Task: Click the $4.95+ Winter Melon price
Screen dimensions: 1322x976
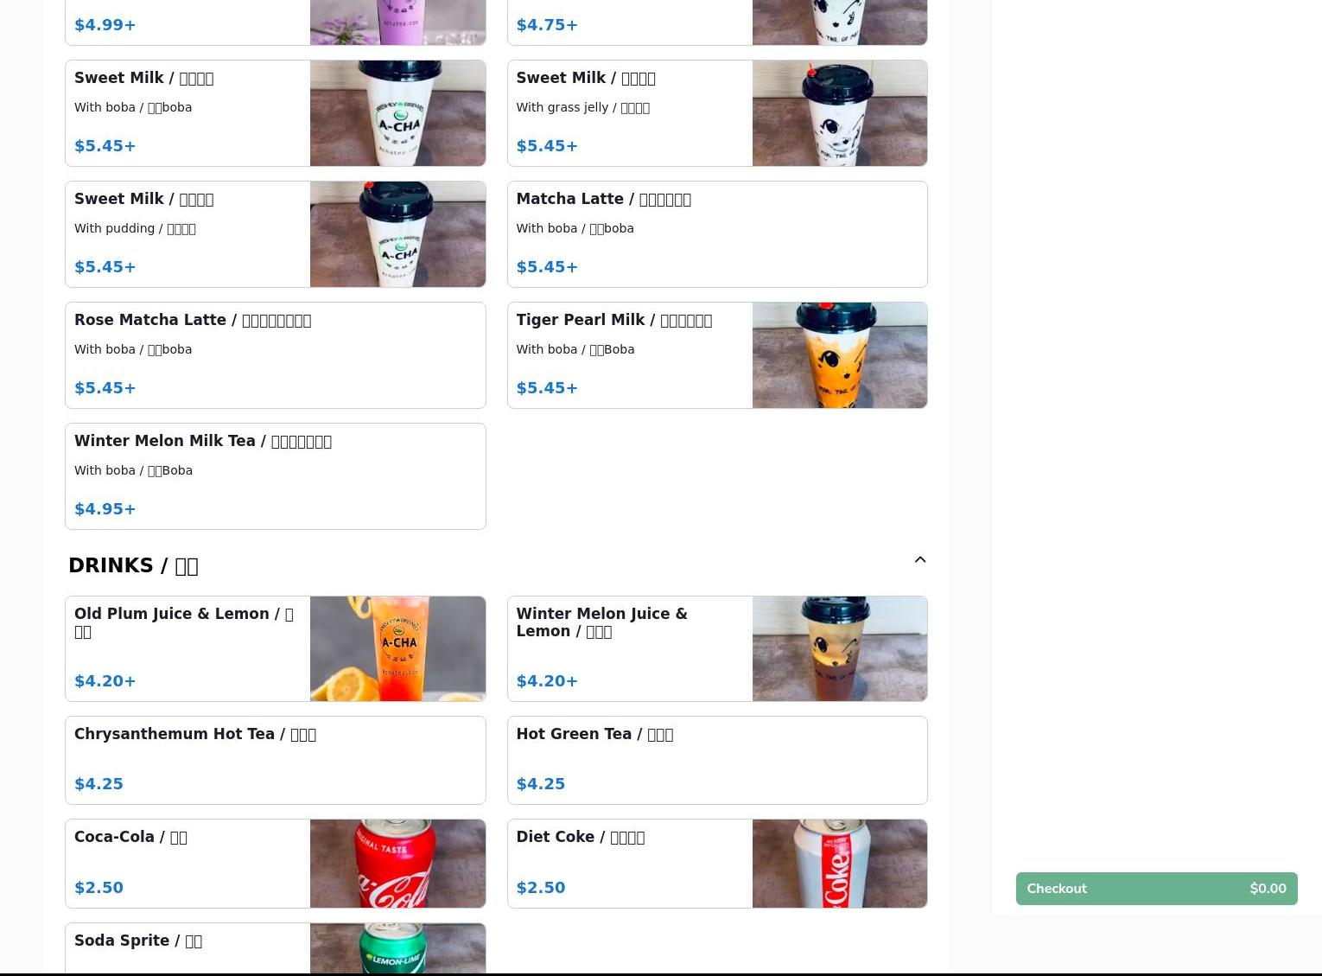Action: click(105, 509)
